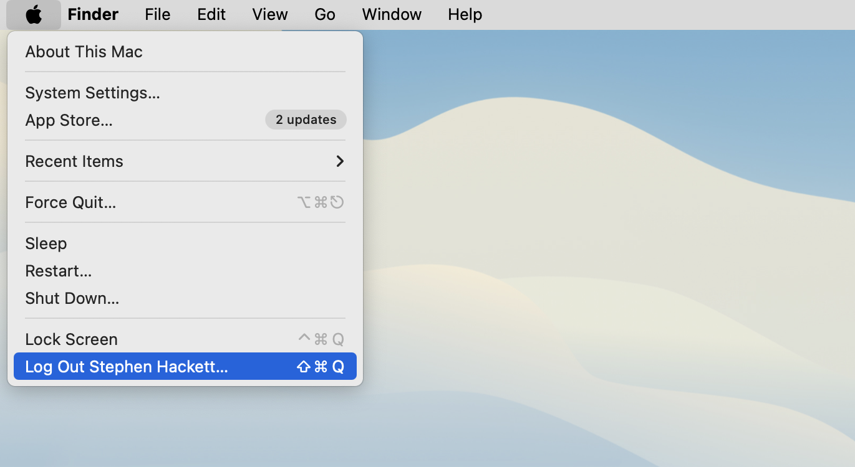Choose Shut Down… menu item
Image resolution: width=855 pixels, height=467 pixels.
click(185, 298)
